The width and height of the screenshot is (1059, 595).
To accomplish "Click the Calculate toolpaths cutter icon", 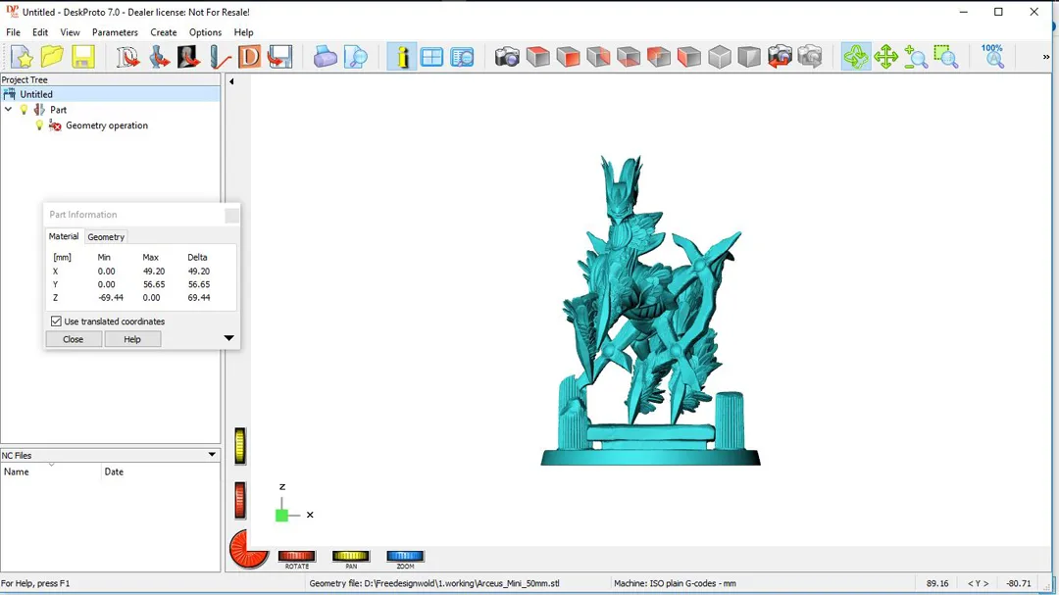I will pos(220,57).
